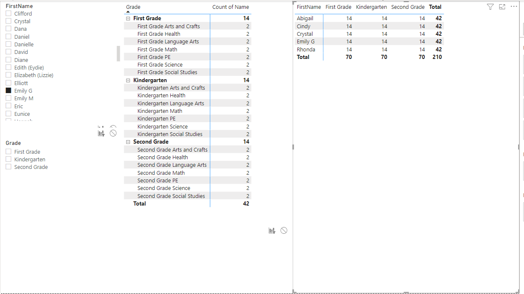This screenshot has width=524, height=294.
Task: Select Kindergarten Social Studies row
Action: tap(188, 134)
